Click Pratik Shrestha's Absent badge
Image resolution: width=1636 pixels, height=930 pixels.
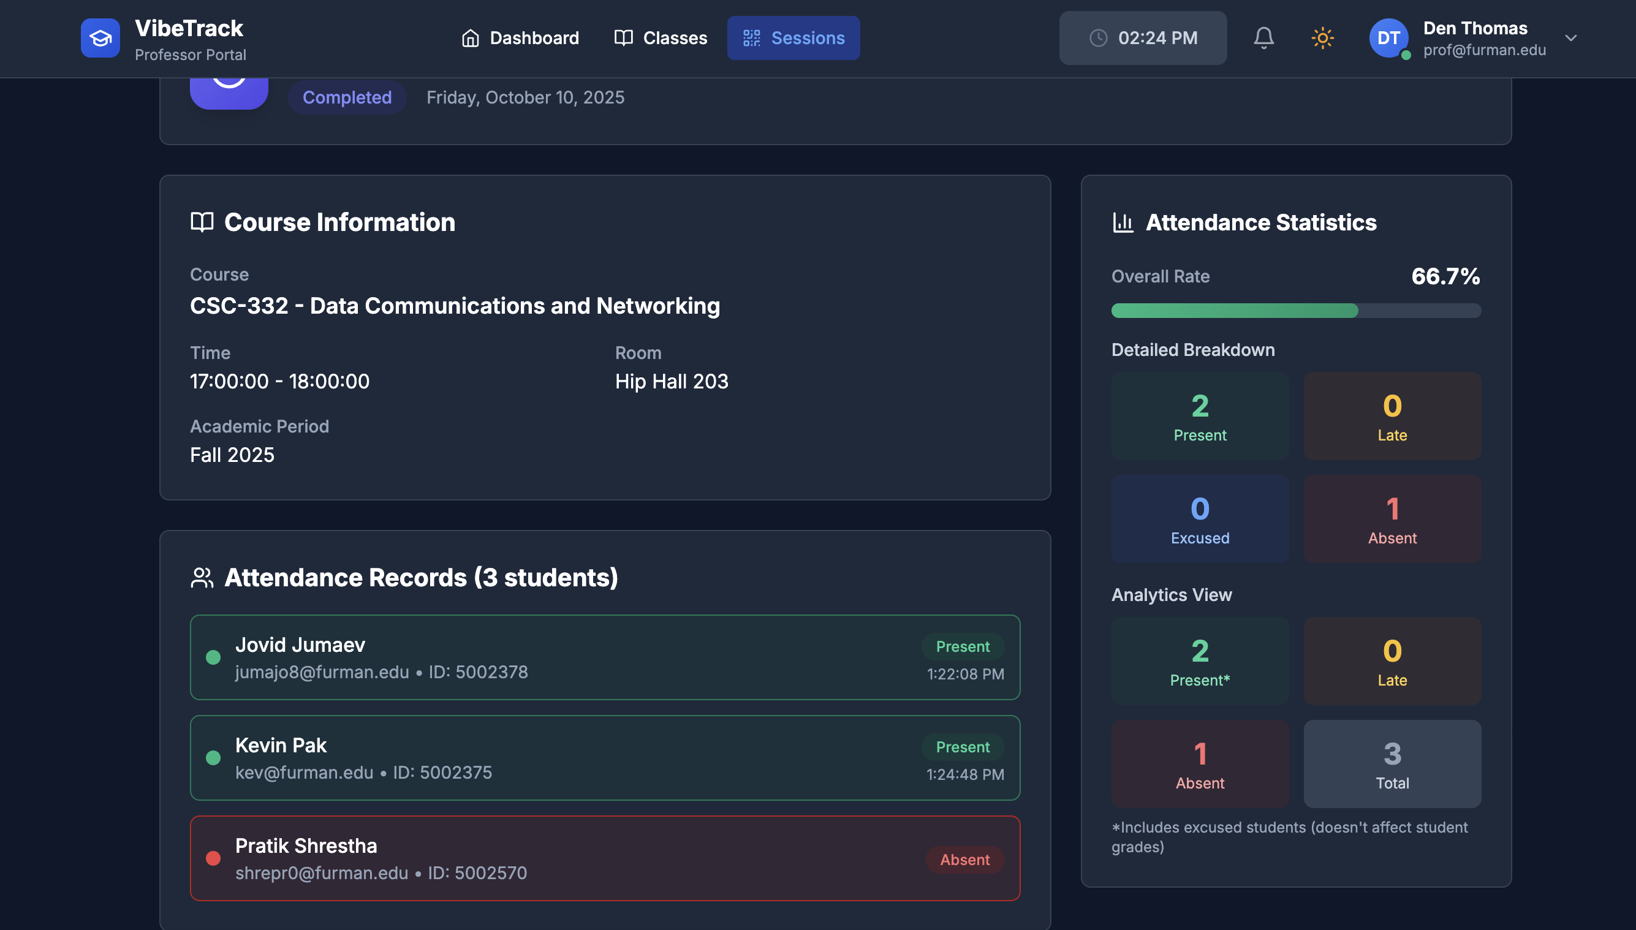coord(964,859)
